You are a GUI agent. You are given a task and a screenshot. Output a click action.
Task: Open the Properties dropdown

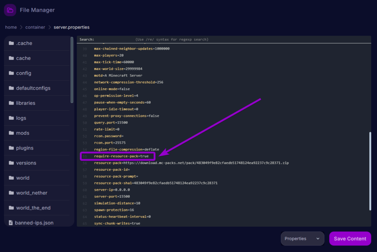pyautogui.click(x=302, y=238)
